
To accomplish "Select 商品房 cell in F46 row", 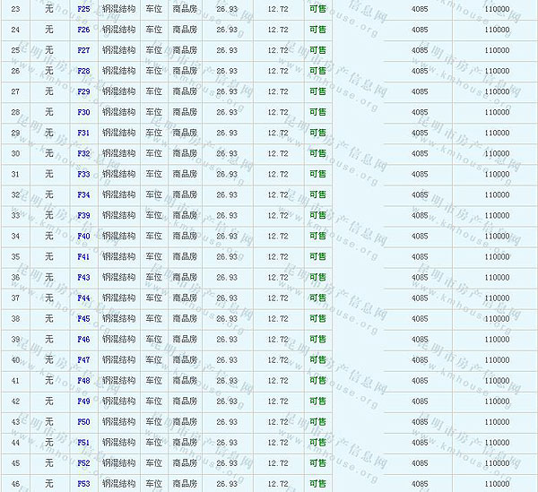I will (x=184, y=339).
